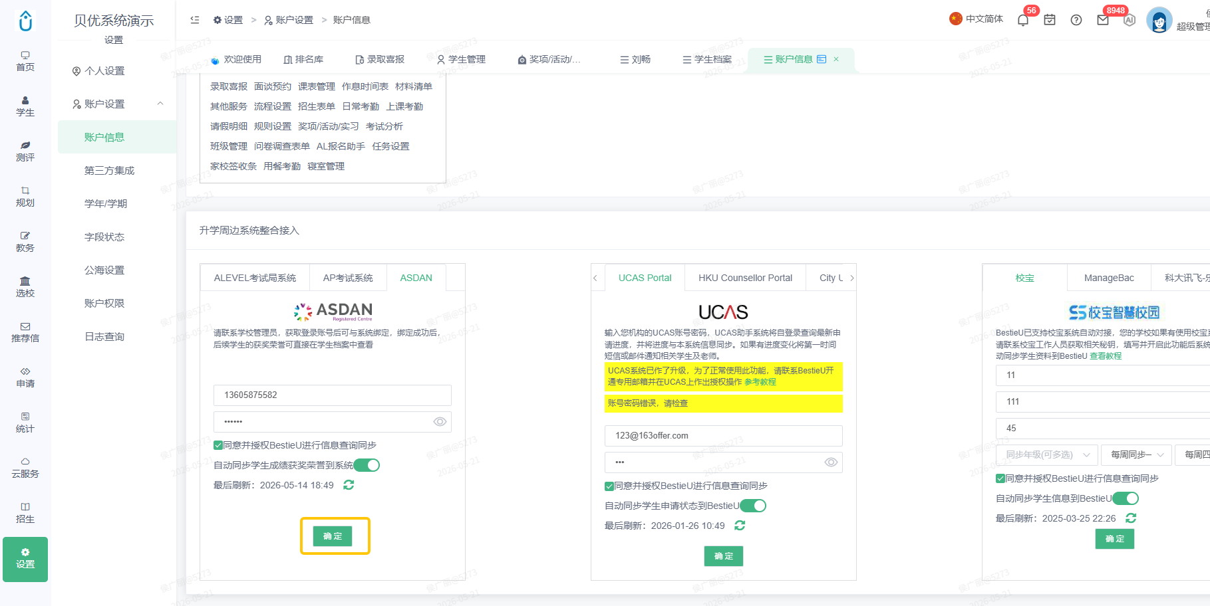Click ASDAN 确定 confirm button
1210x606 pixels.
pos(333,536)
